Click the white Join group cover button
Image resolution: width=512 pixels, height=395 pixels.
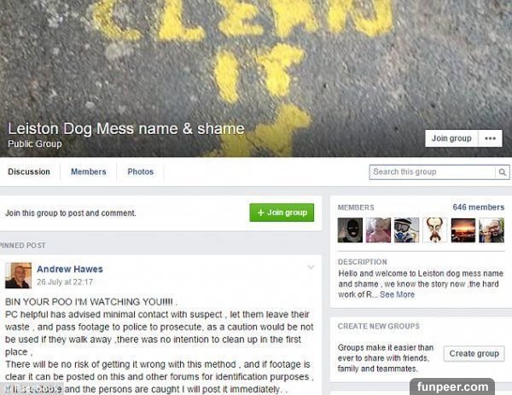[x=451, y=138]
